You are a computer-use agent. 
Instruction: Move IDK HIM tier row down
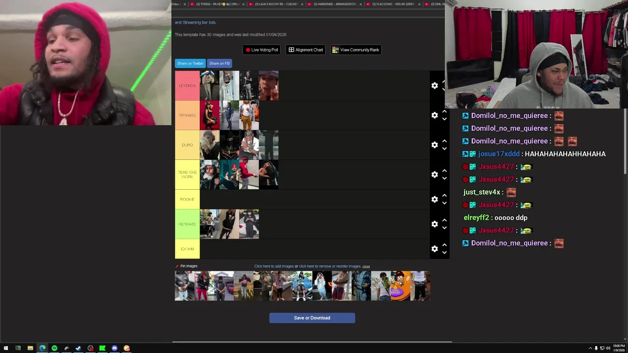pyautogui.click(x=445, y=252)
